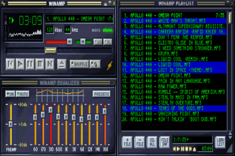This screenshot has height=156, width=235.
Task: Open the playlist SEL ALL menu
Action: [152, 142]
